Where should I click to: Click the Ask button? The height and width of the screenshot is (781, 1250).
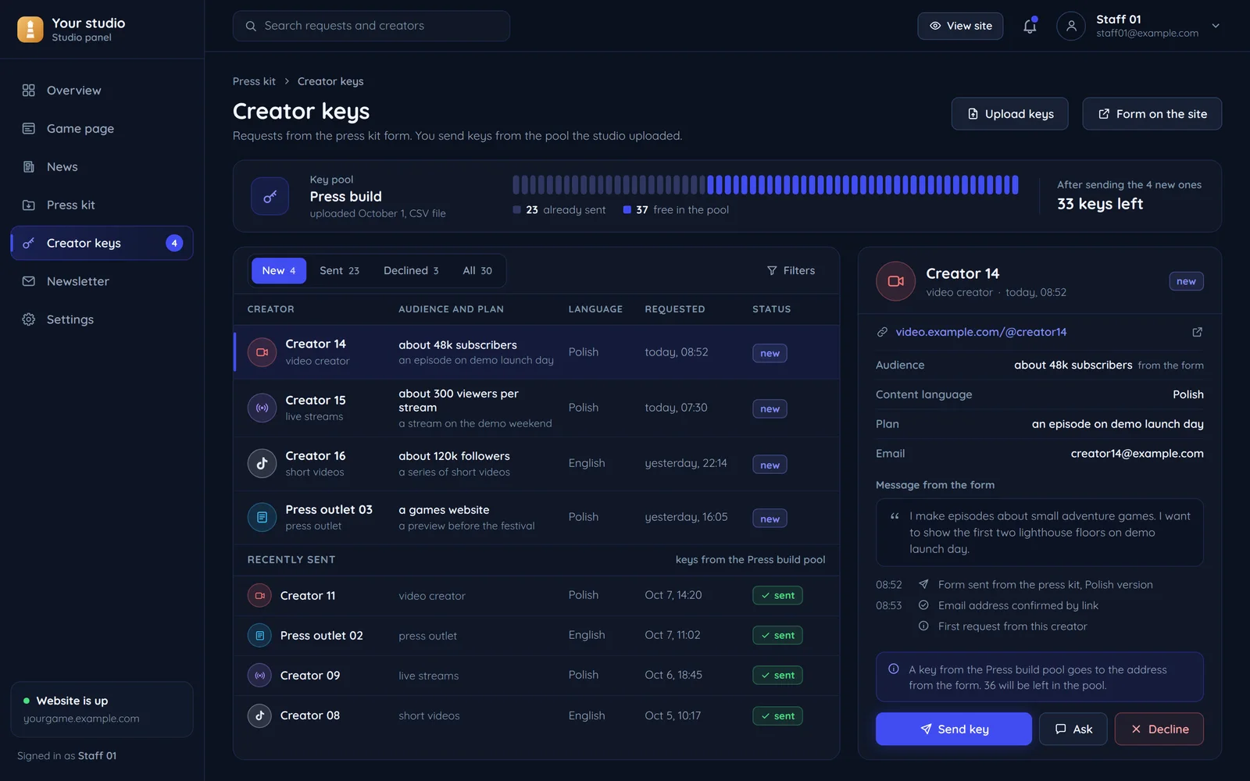[x=1073, y=729]
